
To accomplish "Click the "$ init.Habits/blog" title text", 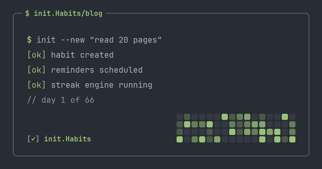I will (64, 13).
